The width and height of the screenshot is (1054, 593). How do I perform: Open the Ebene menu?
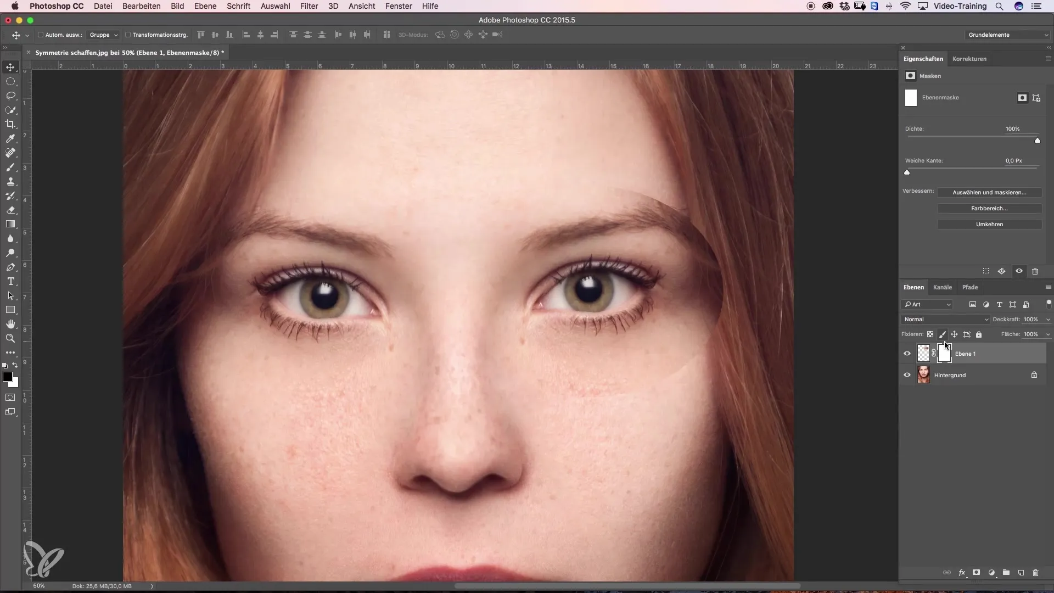[205, 6]
